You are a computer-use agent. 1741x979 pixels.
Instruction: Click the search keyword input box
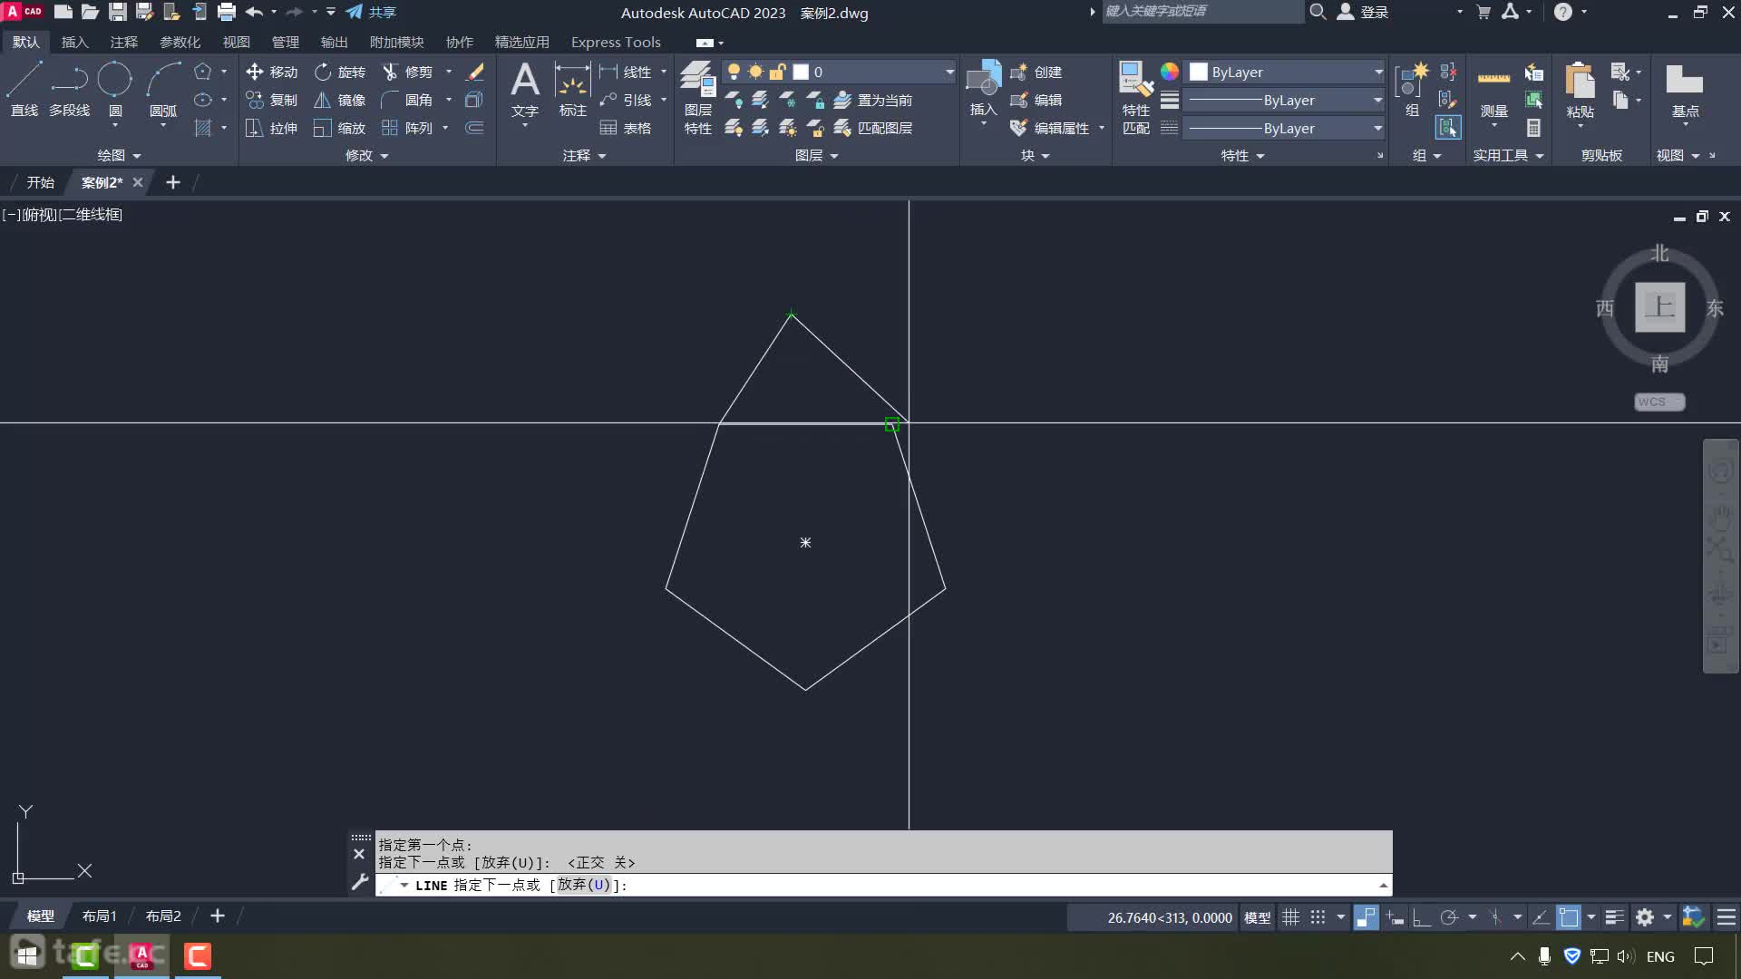pyautogui.click(x=1201, y=12)
